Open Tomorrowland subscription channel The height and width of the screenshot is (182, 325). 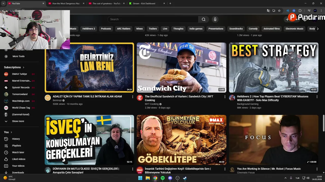20,94
